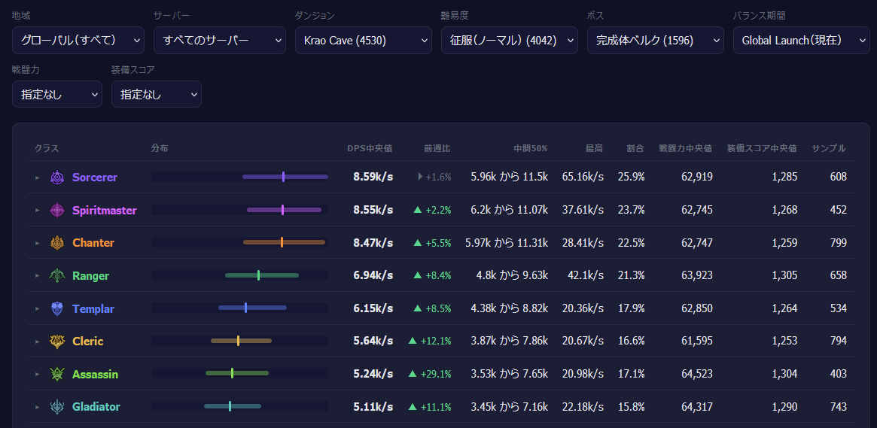Expand the Spiritmaster row
Screen dimensions: 877x428
click(x=38, y=210)
